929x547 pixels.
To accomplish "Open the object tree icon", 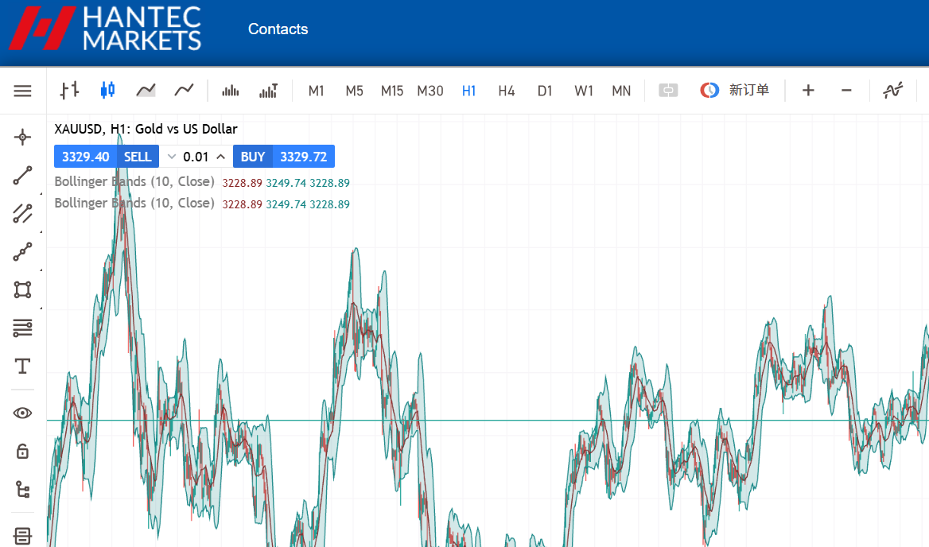I will click(x=22, y=490).
